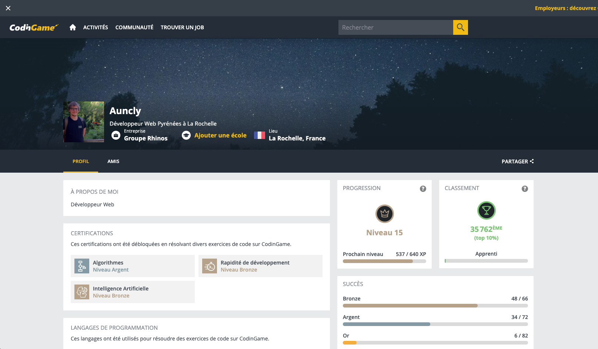Switch to the Amis tab
The width and height of the screenshot is (598, 349).
[113, 161]
